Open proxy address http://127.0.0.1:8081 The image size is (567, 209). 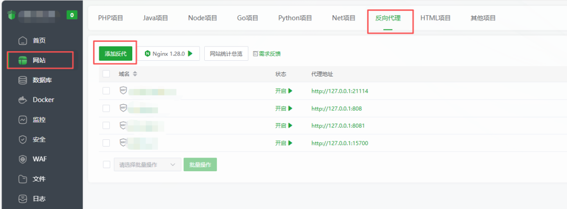(338, 126)
